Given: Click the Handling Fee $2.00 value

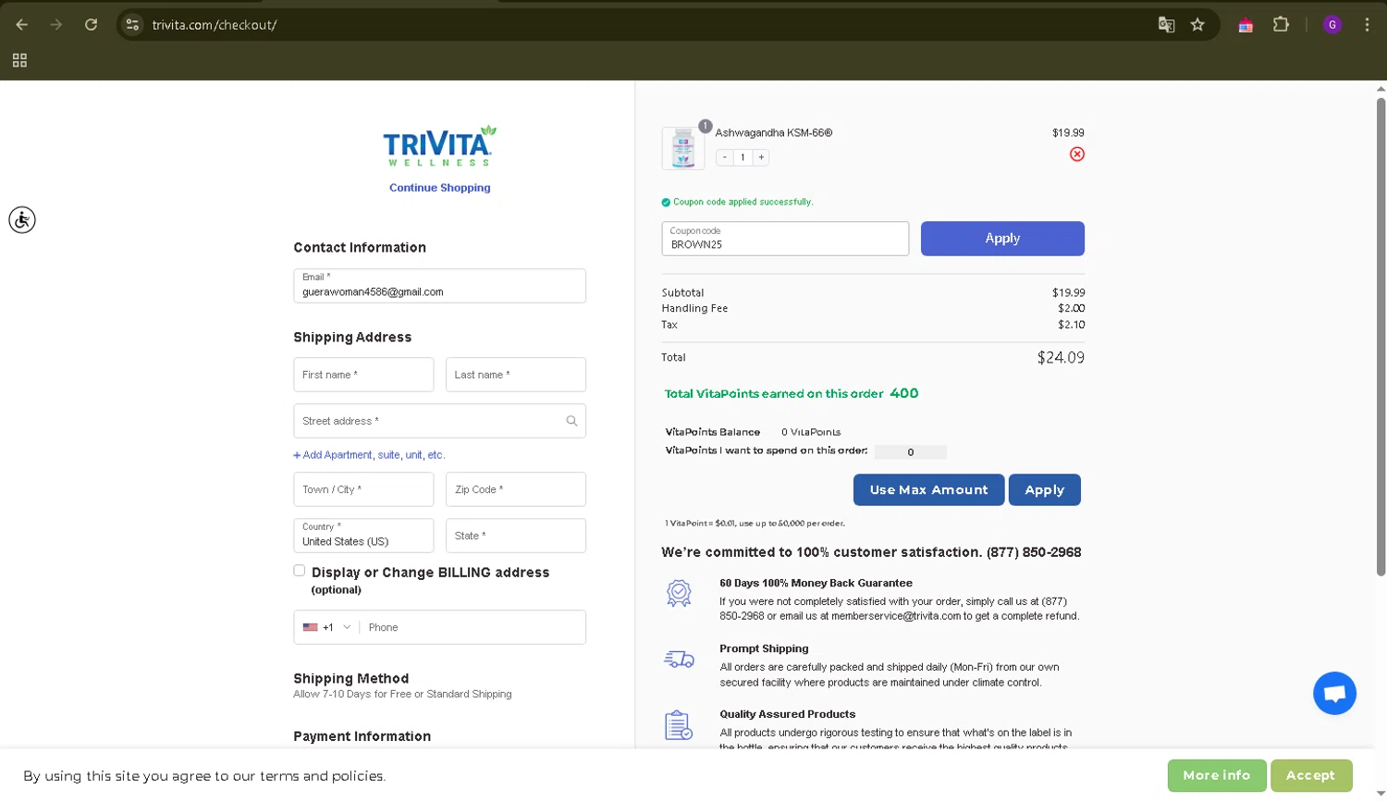Looking at the screenshot, I should pyautogui.click(x=1072, y=309).
